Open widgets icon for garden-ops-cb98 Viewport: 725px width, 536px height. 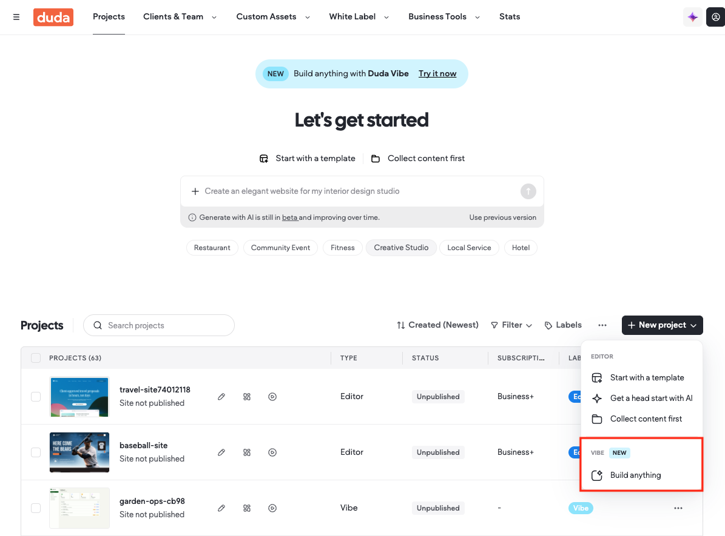tap(247, 508)
